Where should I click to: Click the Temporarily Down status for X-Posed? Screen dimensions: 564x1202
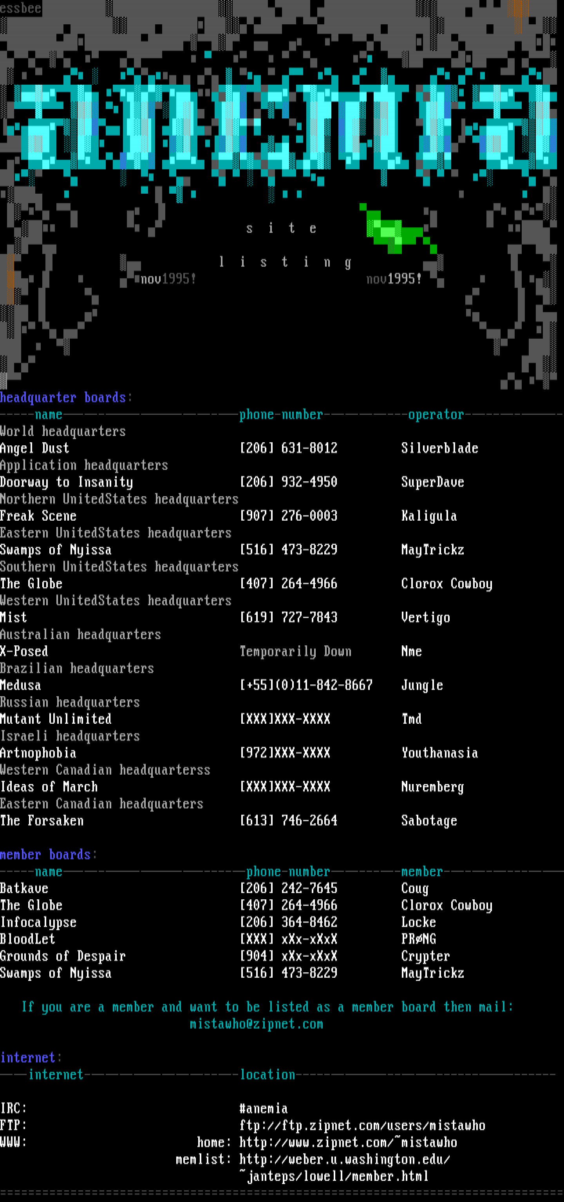(x=295, y=651)
